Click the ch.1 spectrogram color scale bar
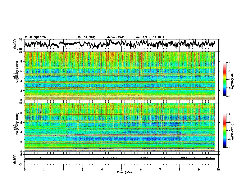This screenshot has width=246, height=190. pos(225,79)
